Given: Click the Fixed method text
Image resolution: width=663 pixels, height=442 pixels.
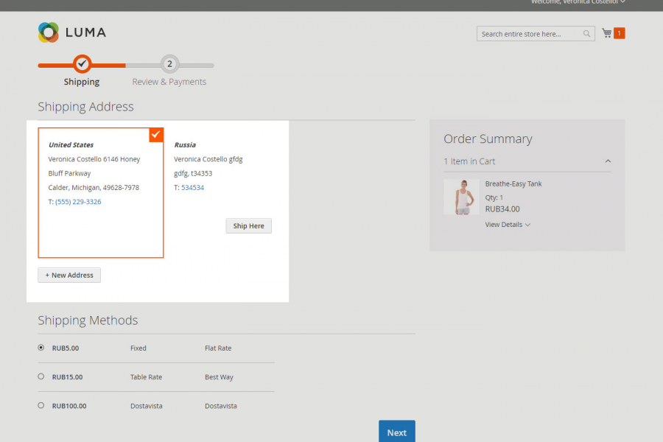Looking at the screenshot, I should [x=138, y=348].
